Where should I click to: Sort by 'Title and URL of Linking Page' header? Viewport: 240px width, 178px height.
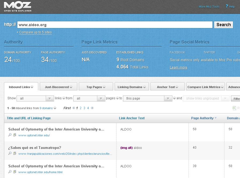point(29,118)
